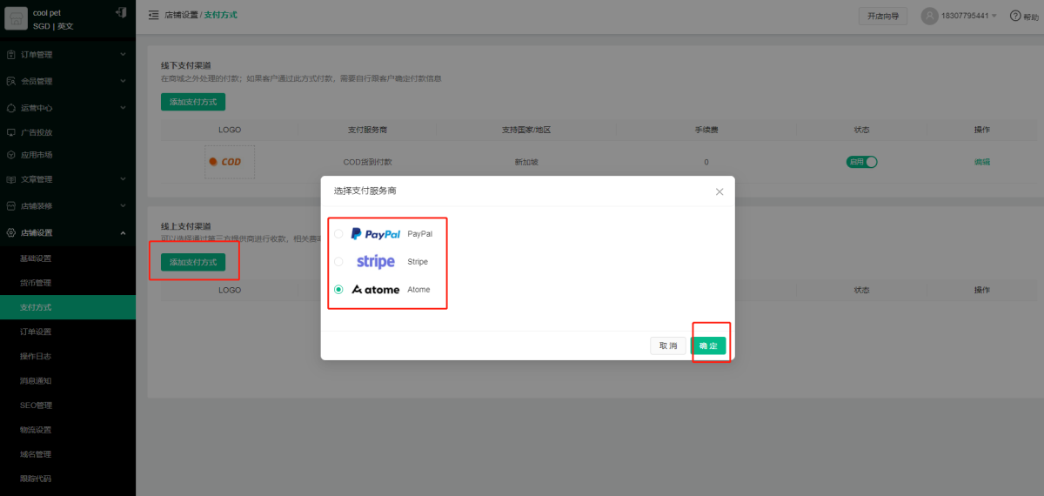The width and height of the screenshot is (1044, 496).
Task: Click the cool pet store avatar icon
Action: pos(17,19)
